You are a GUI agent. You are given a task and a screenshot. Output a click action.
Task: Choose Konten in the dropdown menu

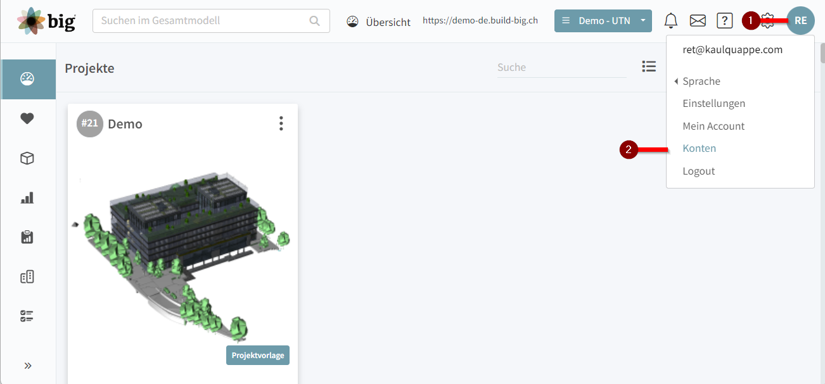(699, 148)
